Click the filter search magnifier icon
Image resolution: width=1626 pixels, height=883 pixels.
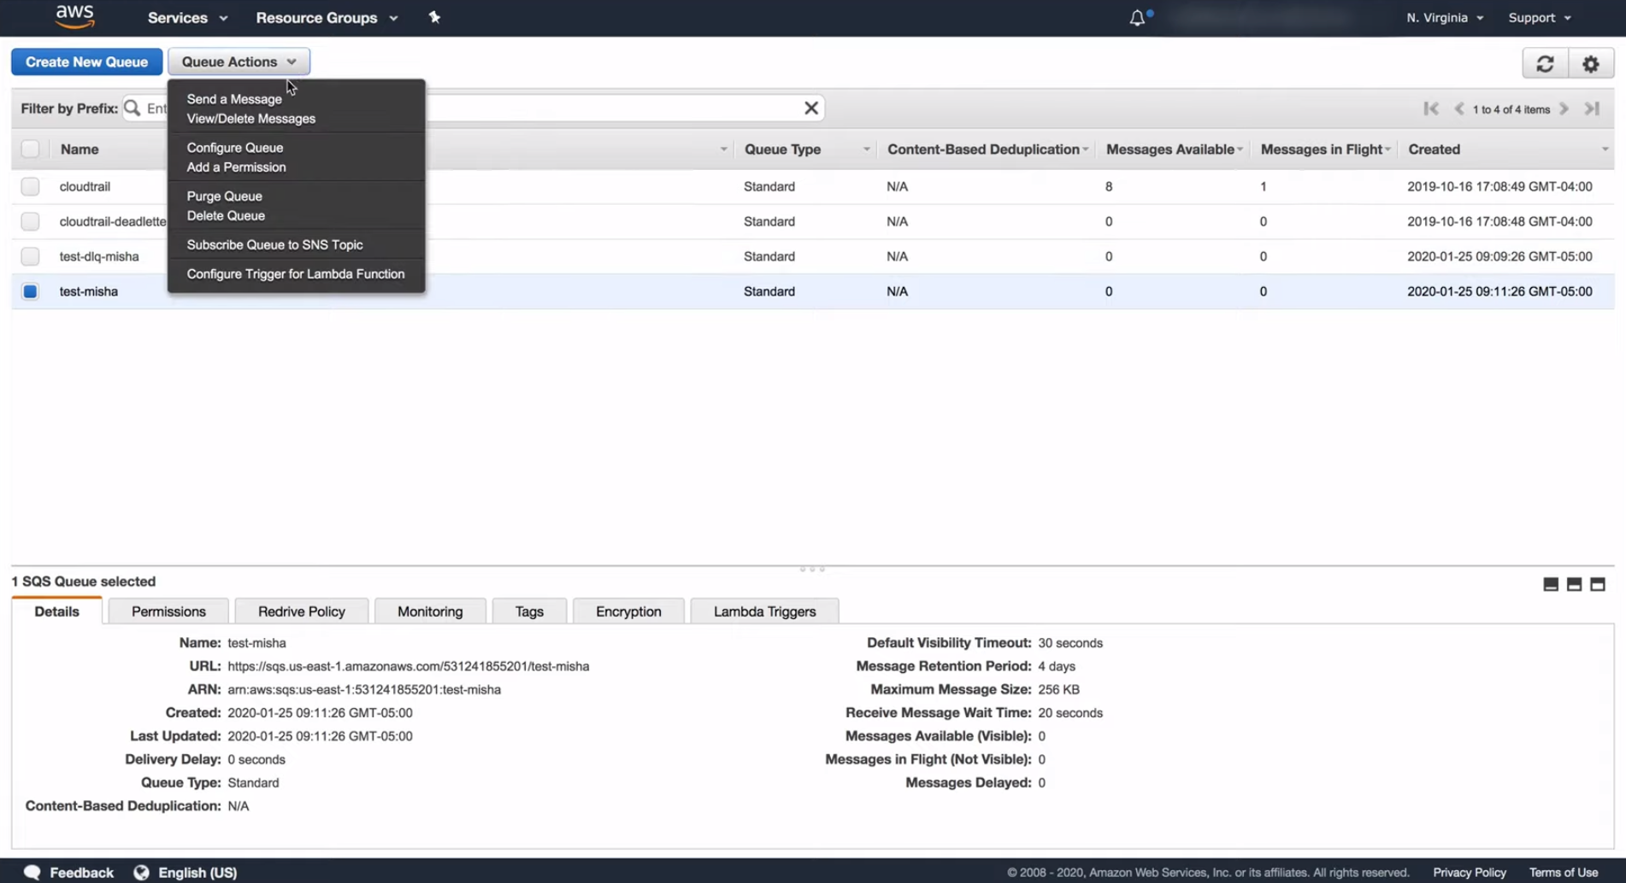(x=133, y=108)
